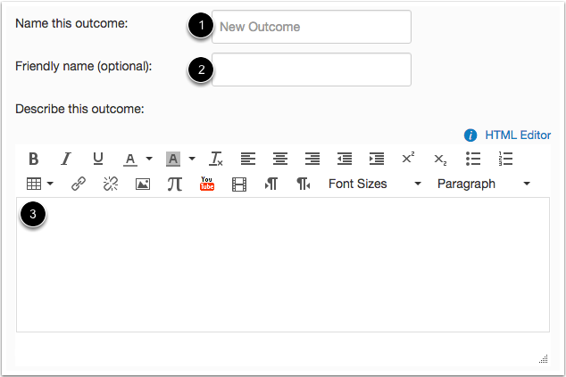The height and width of the screenshot is (377, 566).
Task: Center align the text
Action: pos(280,159)
